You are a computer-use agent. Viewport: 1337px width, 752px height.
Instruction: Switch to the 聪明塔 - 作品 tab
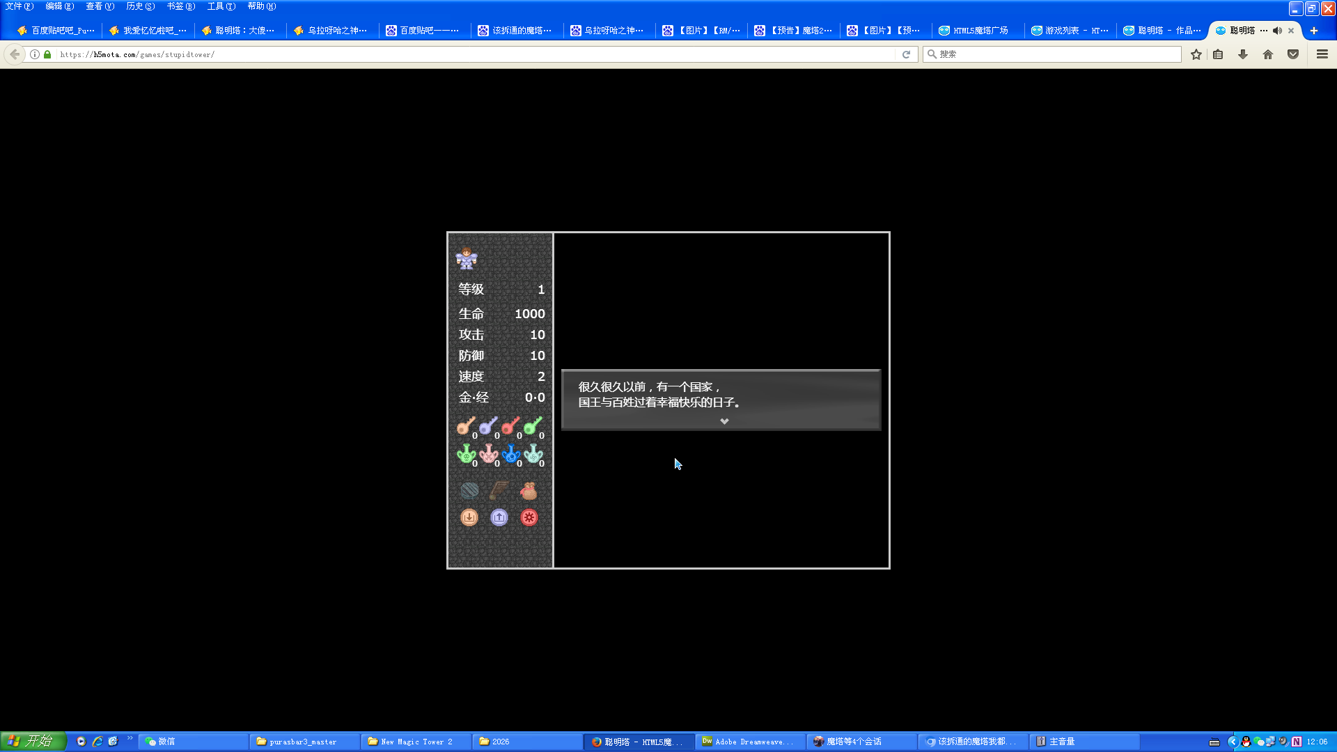[x=1162, y=31]
